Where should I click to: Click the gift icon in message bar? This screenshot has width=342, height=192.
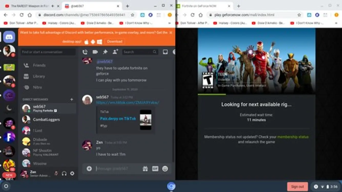145,168
